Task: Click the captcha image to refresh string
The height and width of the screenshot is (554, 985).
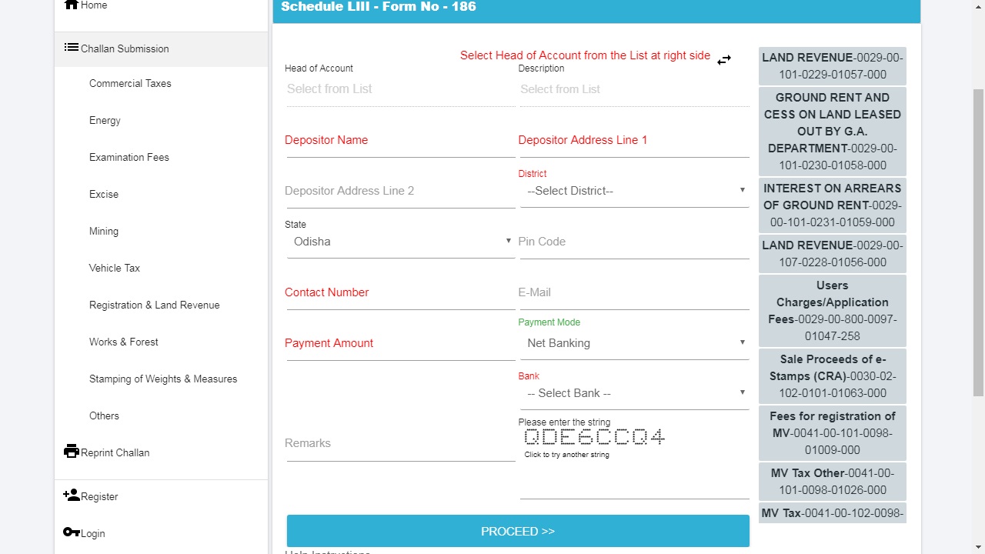Action: pyautogui.click(x=594, y=437)
